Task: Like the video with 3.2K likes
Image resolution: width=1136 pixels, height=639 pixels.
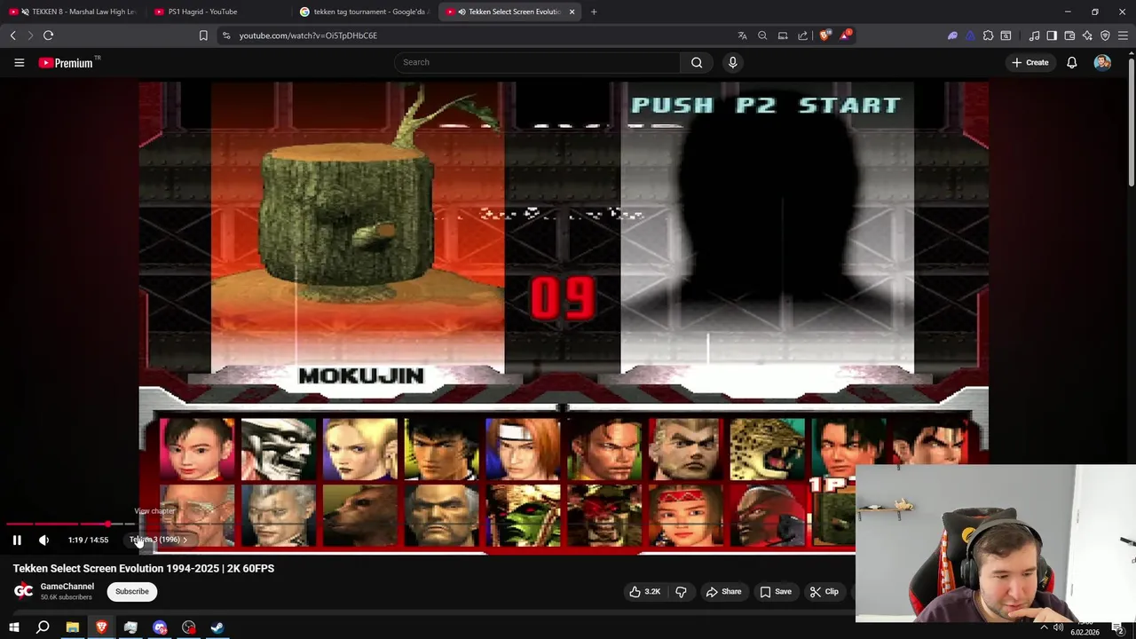Action: [x=645, y=591]
